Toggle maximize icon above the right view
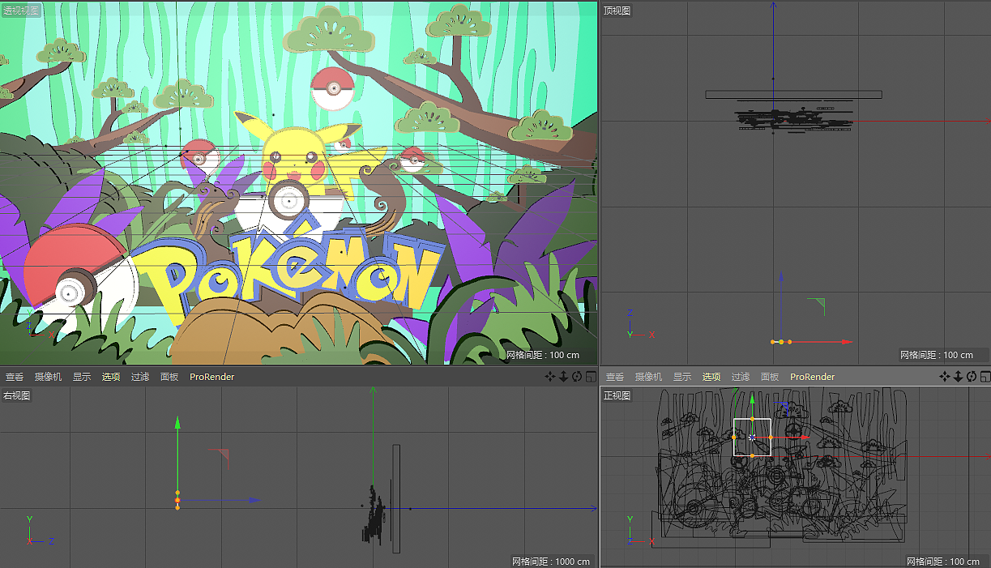This screenshot has height=568, width=991. [590, 377]
